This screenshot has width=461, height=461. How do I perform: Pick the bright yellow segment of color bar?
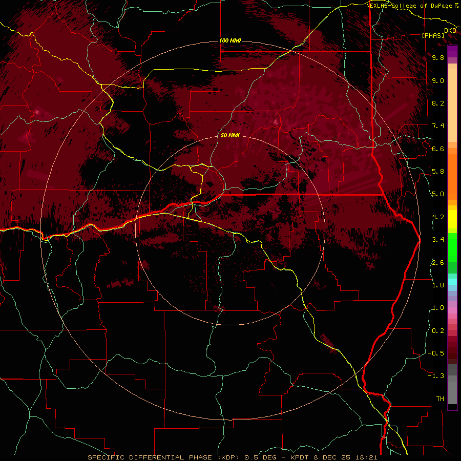click(452, 219)
